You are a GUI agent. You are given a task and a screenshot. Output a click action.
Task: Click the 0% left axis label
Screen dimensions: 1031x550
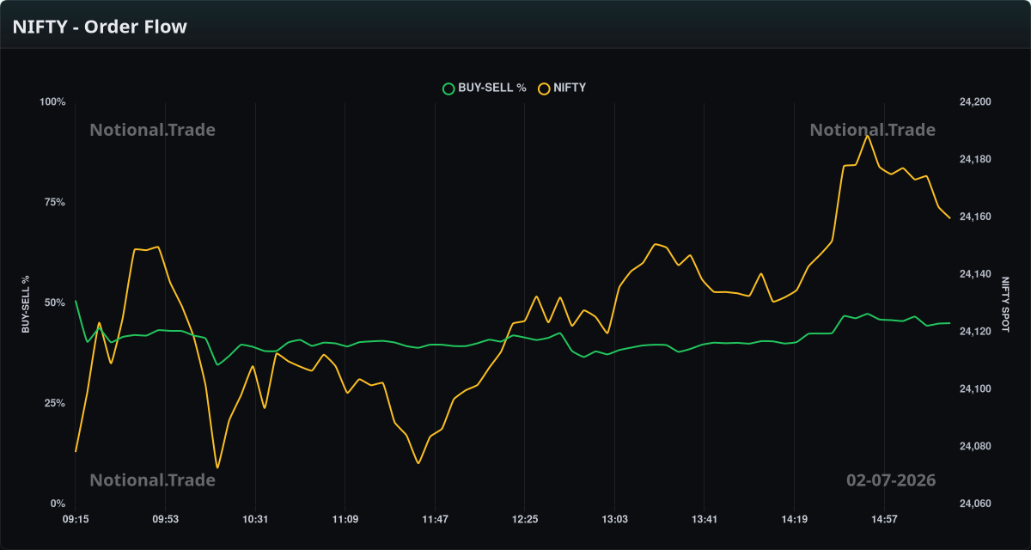(58, 504)
